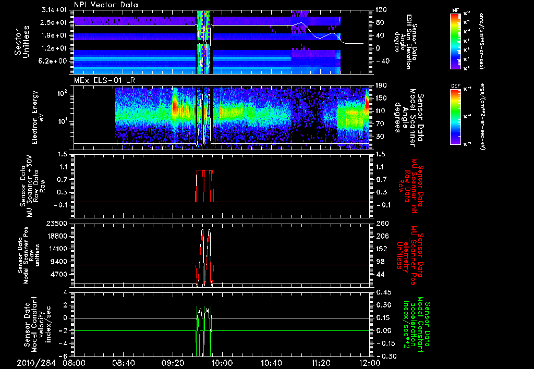The image size is (534, 369).
Task: Click the '12:00' time axis label
Action: tap(370, 363)
